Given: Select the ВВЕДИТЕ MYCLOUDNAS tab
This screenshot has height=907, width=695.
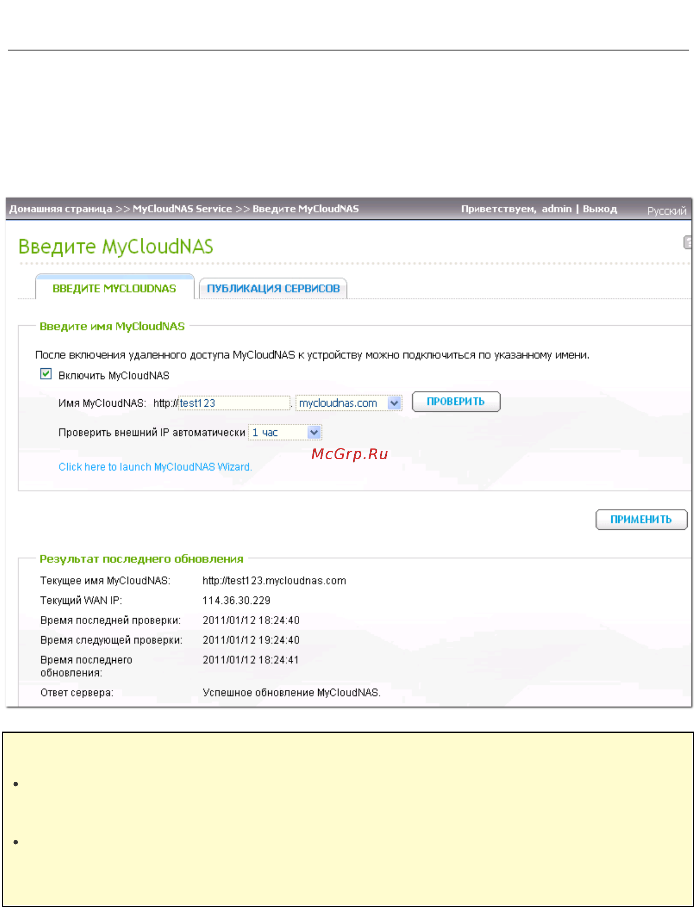Looking at the screenshot, I should (115, 288).
